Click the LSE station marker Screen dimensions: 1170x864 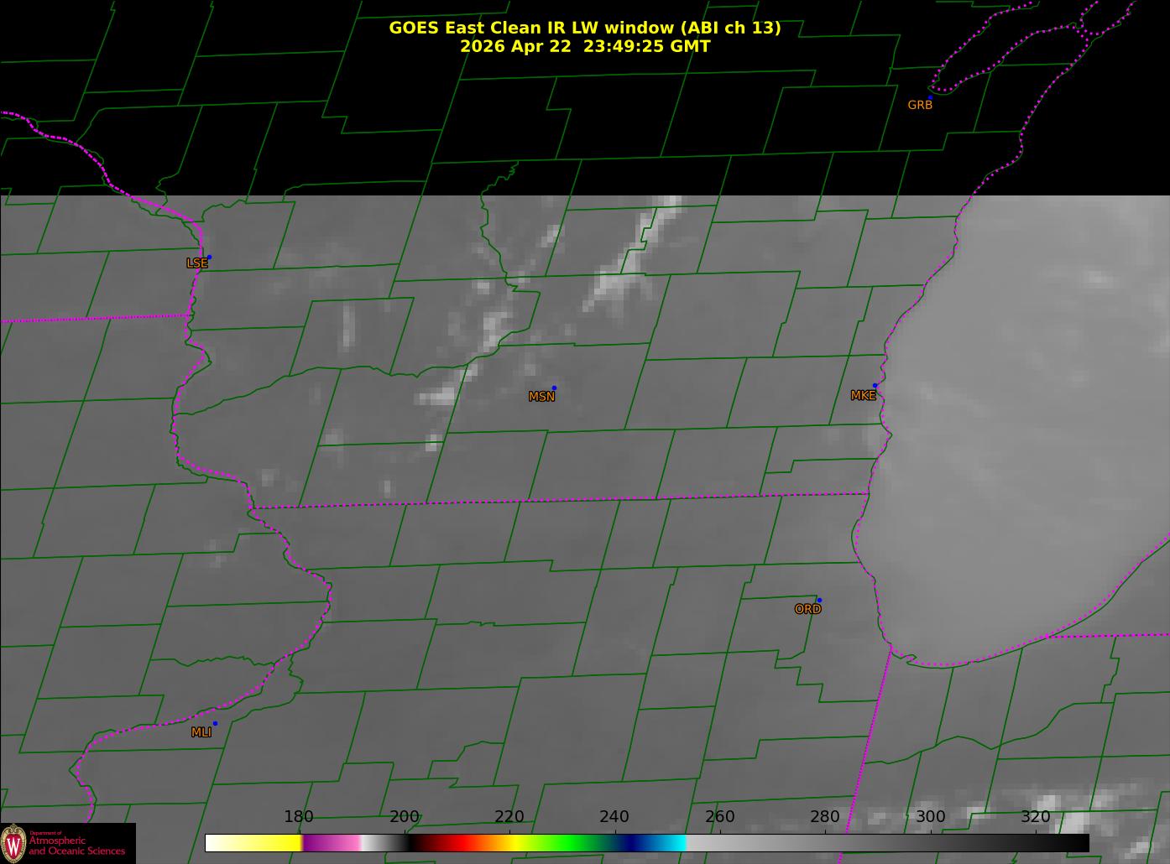coord(209,257)
